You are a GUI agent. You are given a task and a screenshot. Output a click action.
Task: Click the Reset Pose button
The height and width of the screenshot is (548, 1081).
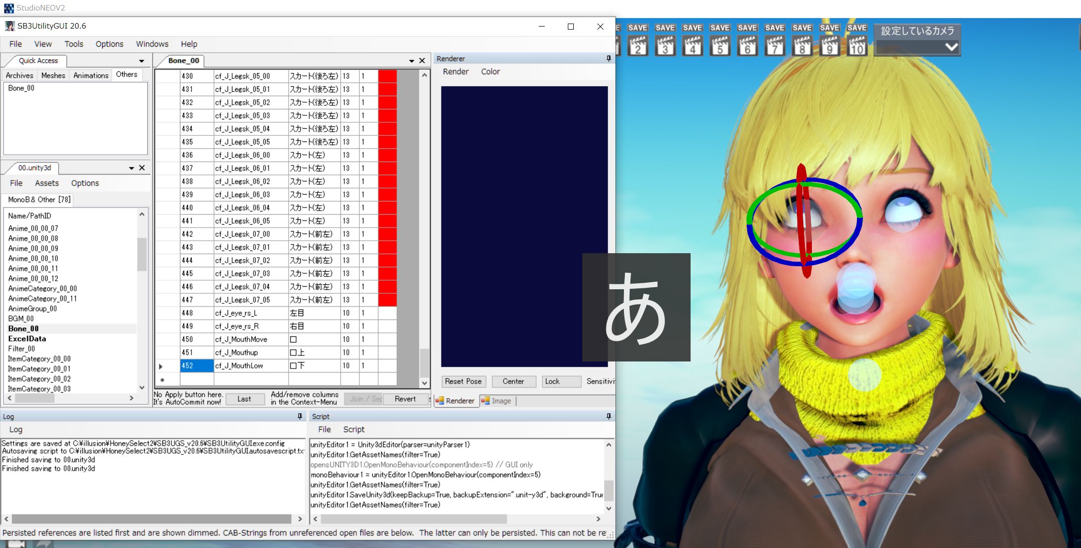click(x=463, y=382)
